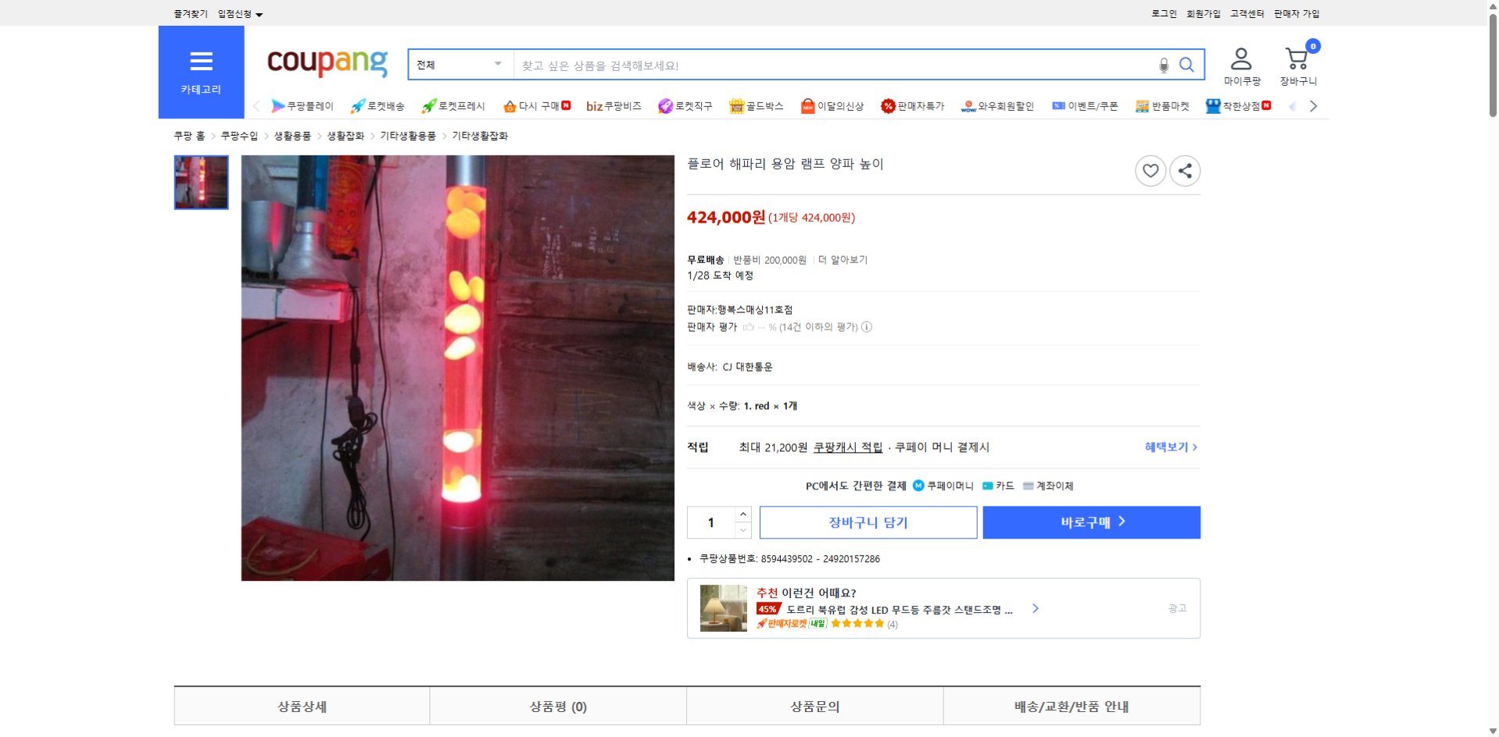Open the 더 알아보기 link
This screenshot has width=1499, height=737.
tap(842, 260)
